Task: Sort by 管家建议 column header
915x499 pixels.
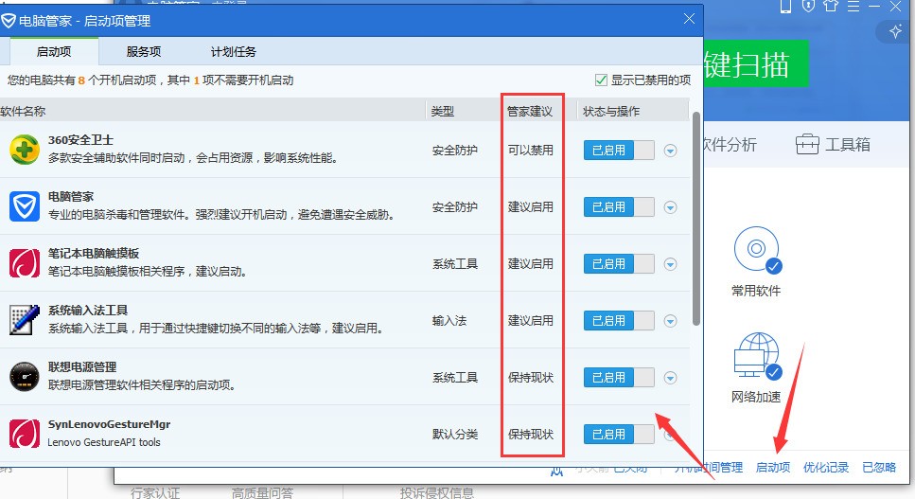Action: pyautogui.click(x=529, y=111)
